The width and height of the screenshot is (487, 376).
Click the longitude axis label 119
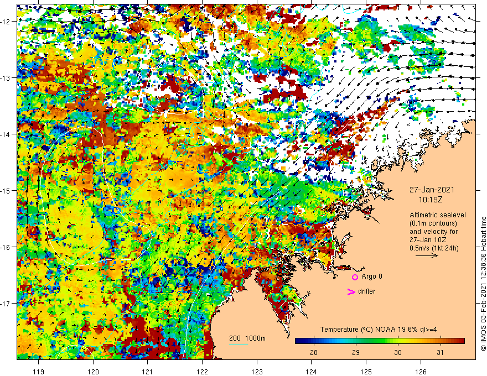pyautogui.click(x=39, y=372)
